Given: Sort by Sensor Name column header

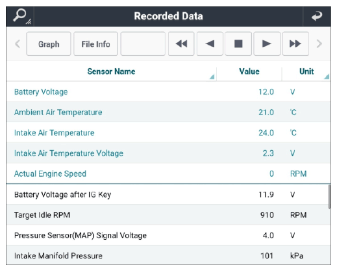Looking at the screenshot, I should point(111,71).
